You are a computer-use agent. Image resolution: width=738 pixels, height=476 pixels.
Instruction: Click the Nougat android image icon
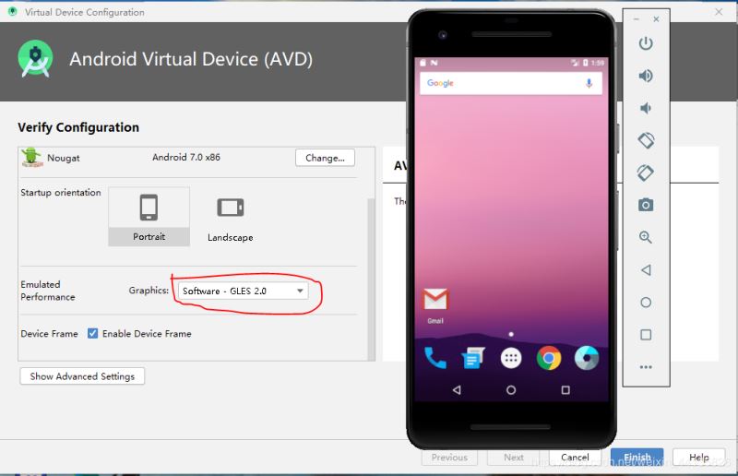(31, 157)
